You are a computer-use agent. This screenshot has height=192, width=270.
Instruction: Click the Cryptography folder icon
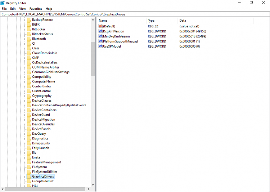[x=29, y=96]
